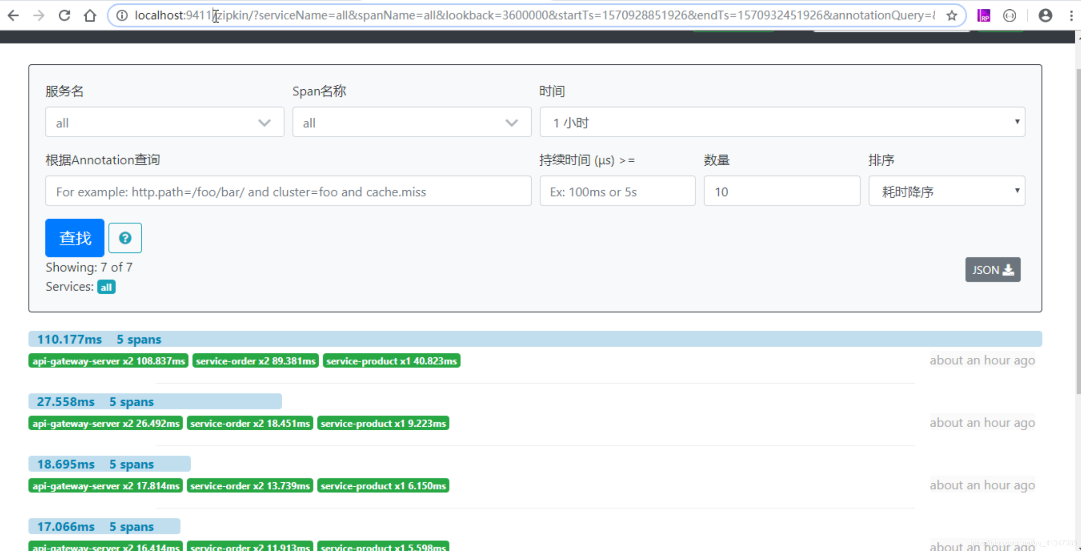Focus the duration input with Ex: 100ms or 5s
Screen dimensions: 1081x551
(x=617, y=191)
